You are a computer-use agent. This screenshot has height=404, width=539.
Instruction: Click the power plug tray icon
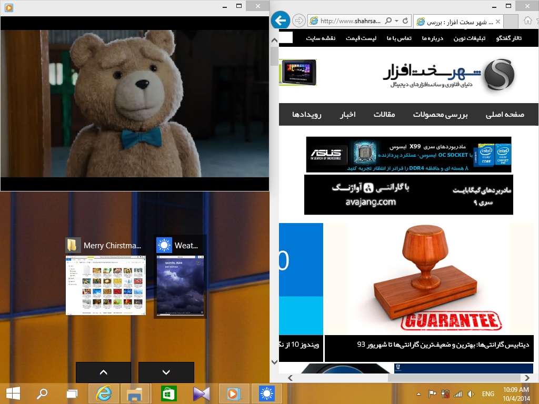(x=445, y=393)
